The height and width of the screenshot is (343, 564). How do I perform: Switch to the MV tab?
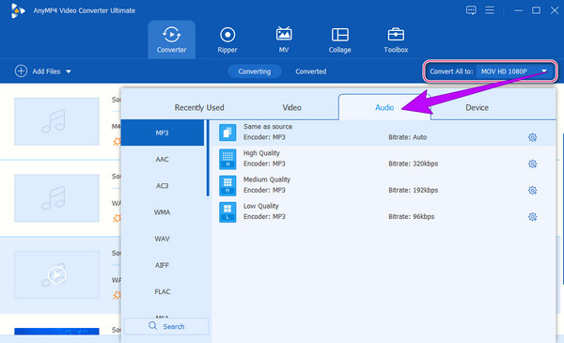pyautogui.click(x=284, y=39)
